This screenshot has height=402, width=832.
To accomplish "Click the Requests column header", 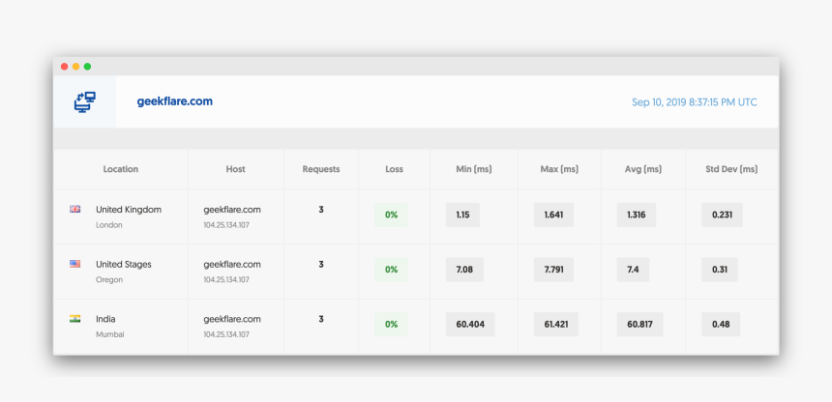I will click(321, 169).
